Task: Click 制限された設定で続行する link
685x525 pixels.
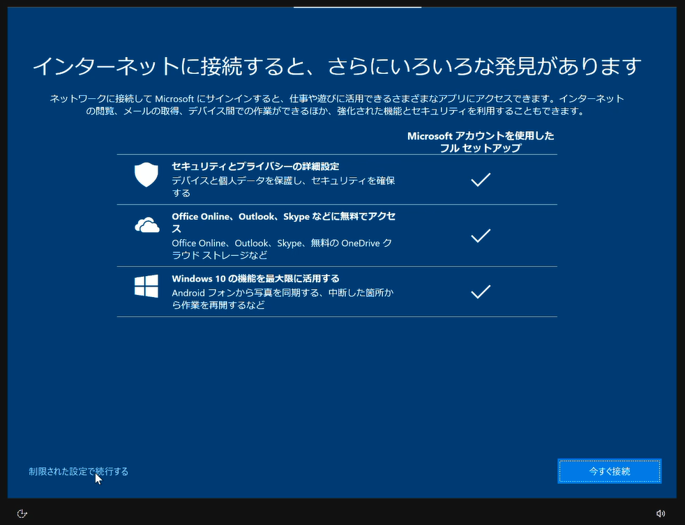Action: (79, 471)
